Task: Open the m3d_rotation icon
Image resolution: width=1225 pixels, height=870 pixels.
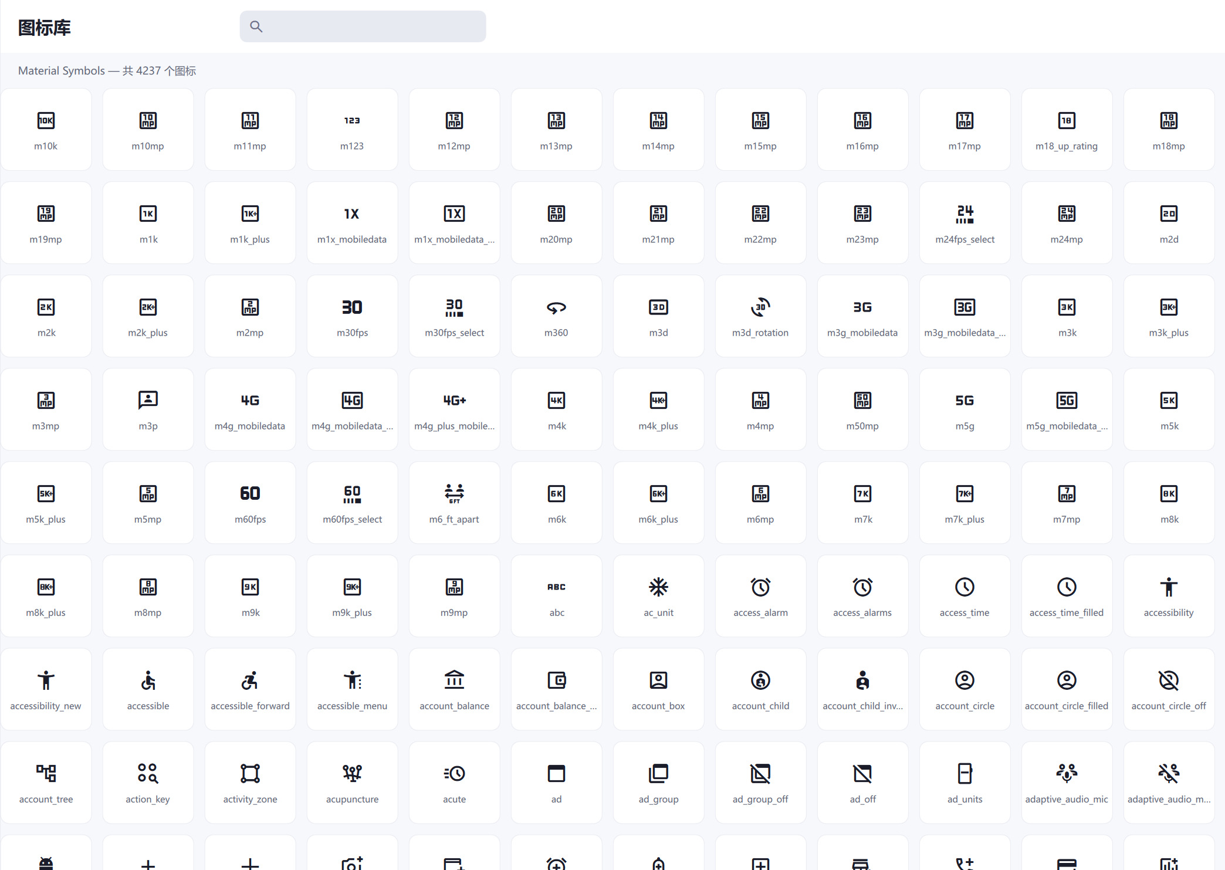Action: coord(760,316)
